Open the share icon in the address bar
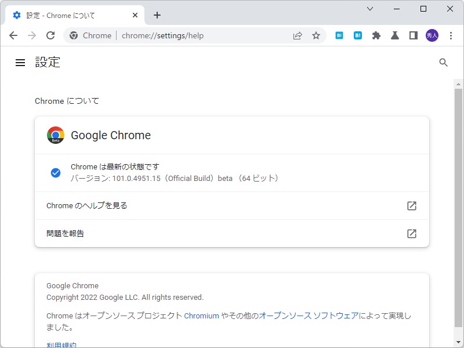The width and height of the screenshot is (464, 348). coord(298,35)
